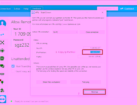The image size is (137, 105).
Task: Open the teamviewer.com VPN info link
Action: pyautogui.click(x=69, y=24)
